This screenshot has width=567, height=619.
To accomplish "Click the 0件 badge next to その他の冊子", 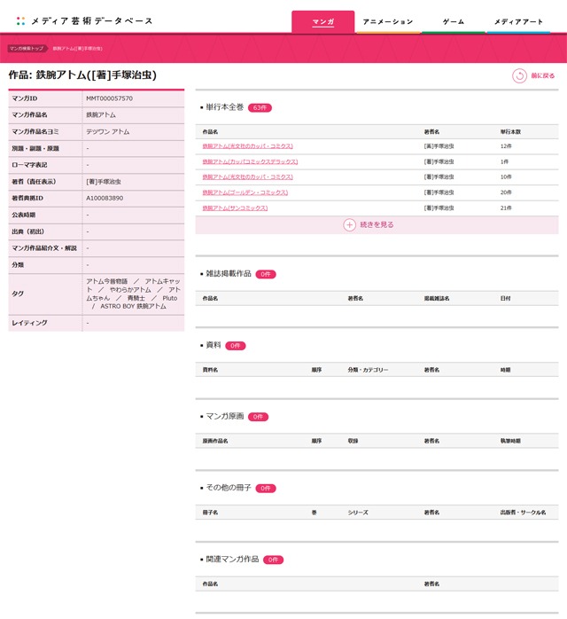I will [x=266, y=488].
